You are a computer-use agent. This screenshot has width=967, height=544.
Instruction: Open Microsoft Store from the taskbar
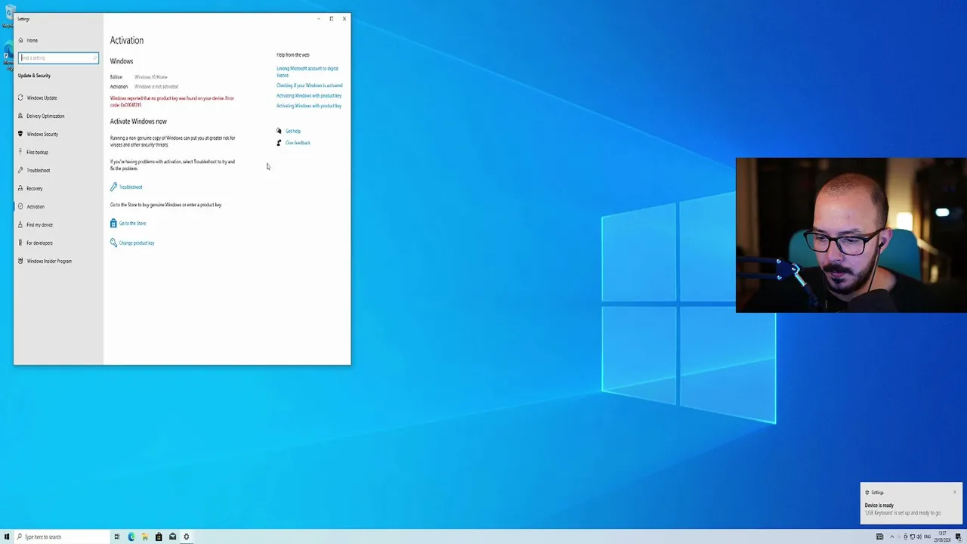click(x=159, y=536)
